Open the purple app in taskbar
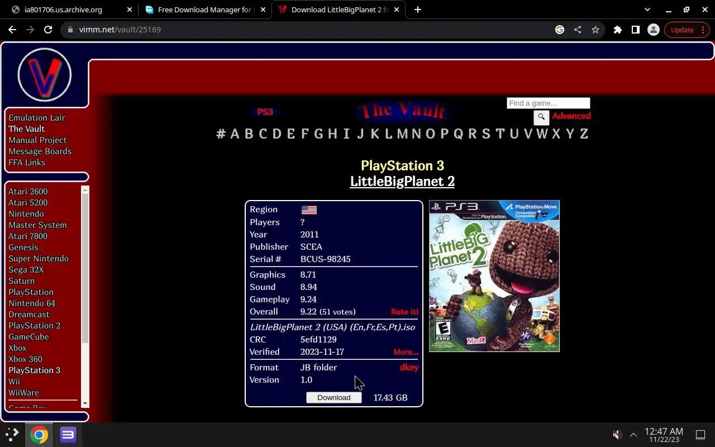 pyautogui.click(x=68, y=435)
